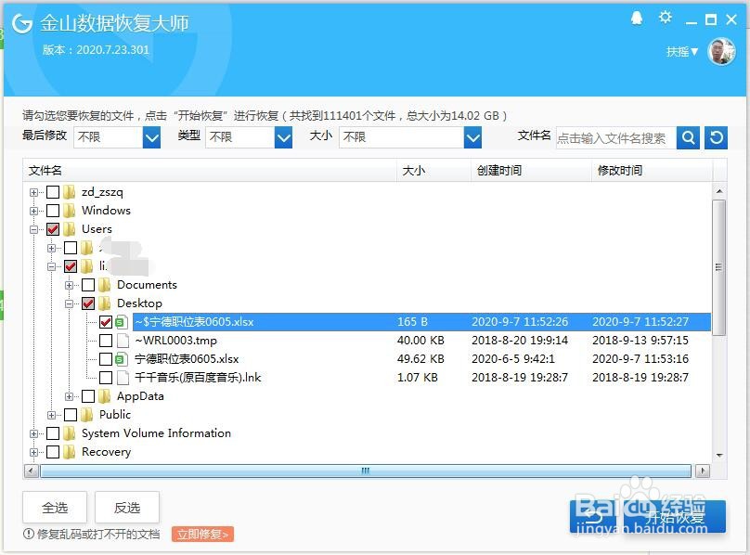750x555 pixels.
Task: Click the horizontal scrollbar right arrow
Action: tap(702, 471)
